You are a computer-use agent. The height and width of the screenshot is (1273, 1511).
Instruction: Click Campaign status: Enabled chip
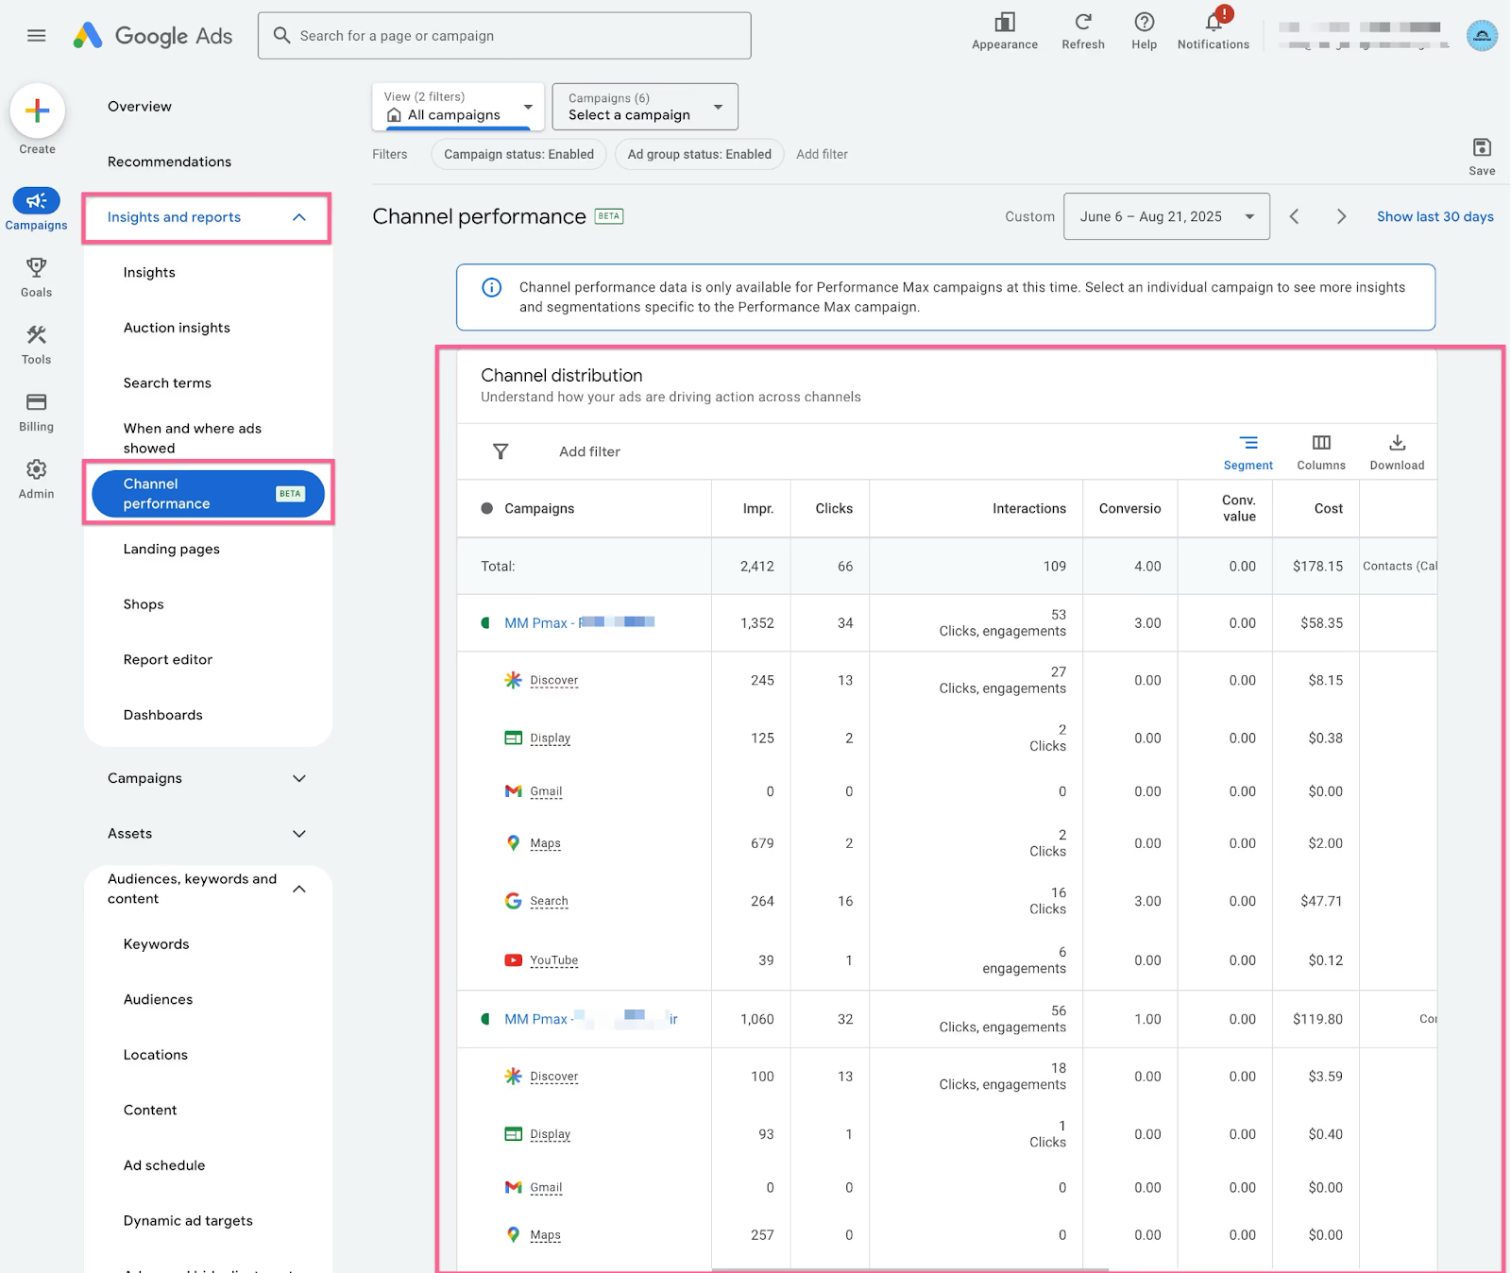(x=518, y=154)
